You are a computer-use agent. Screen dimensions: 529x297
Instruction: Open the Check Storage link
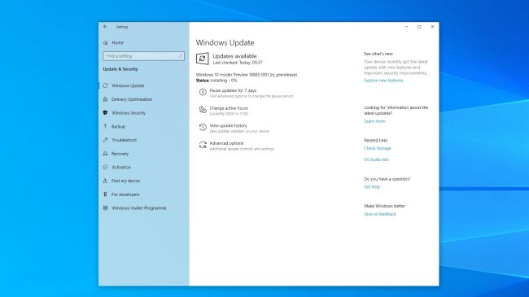pos(377,148)
